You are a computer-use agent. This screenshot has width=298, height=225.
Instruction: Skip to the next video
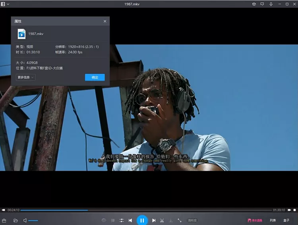[x=154, y=220]
